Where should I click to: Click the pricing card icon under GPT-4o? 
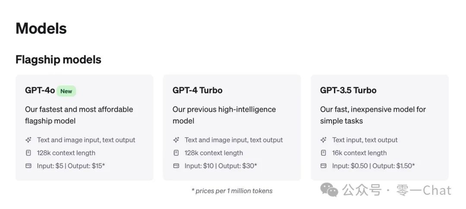pos(28,166)
